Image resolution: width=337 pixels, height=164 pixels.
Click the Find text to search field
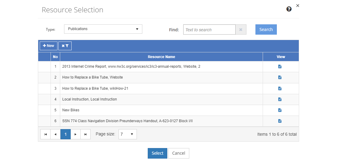(x=209, y=30)
